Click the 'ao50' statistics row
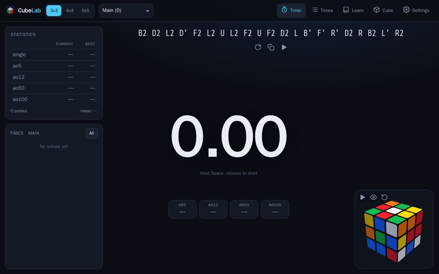This screenshot has width=439, height=274. pos(54,88)
